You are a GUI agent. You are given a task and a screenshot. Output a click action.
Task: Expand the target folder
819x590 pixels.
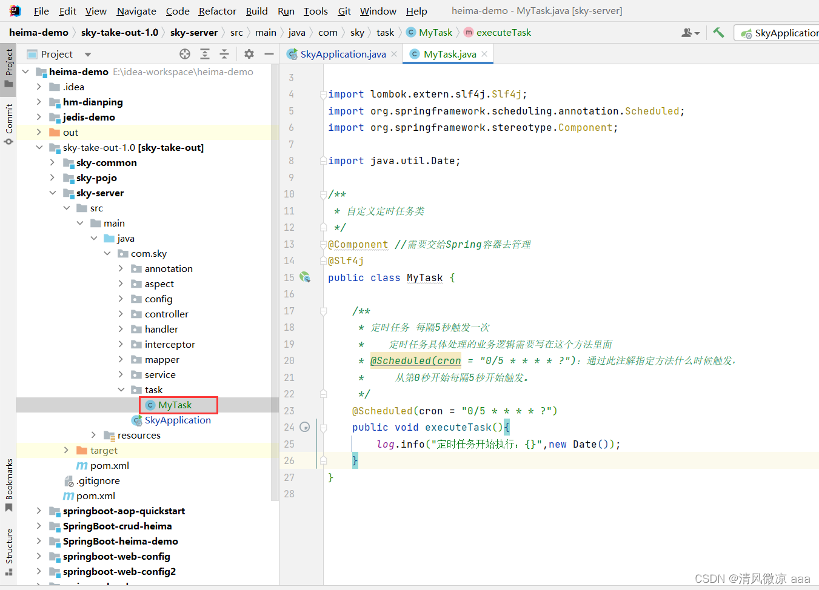(x=66, y=450)
